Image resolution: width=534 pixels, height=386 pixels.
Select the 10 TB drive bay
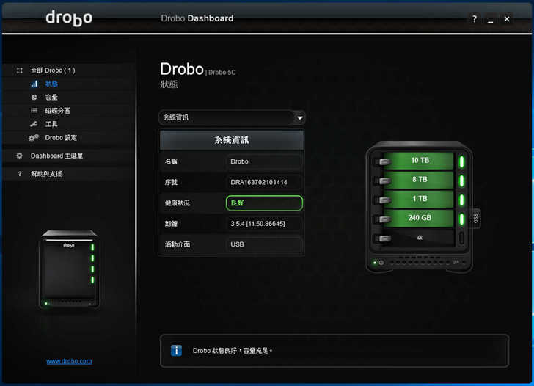click(x=420, y=161)
